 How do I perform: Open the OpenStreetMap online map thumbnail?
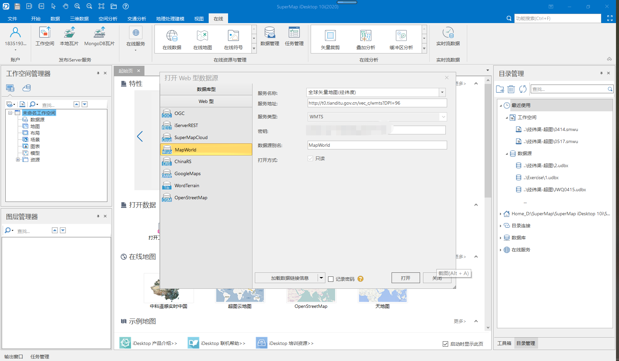[x=311, y=295]
